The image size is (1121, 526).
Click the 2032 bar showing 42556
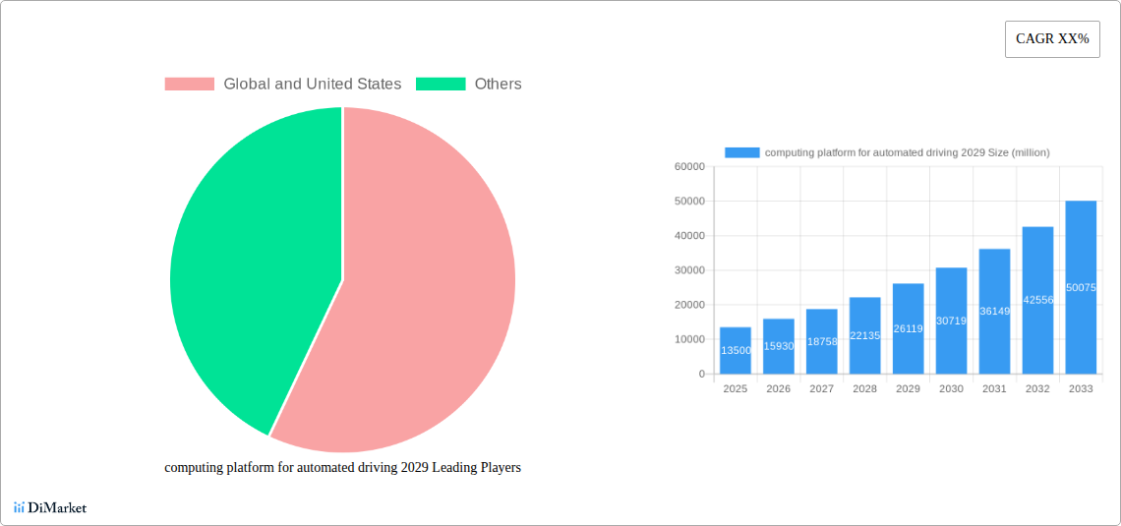pos(1037,300)
